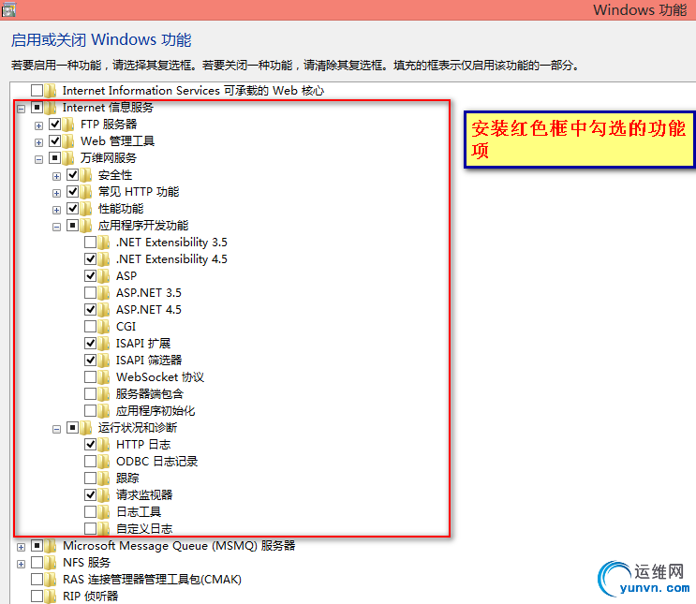Select the 服务器端包含 label
696x604 pixels.
[150, 394]
